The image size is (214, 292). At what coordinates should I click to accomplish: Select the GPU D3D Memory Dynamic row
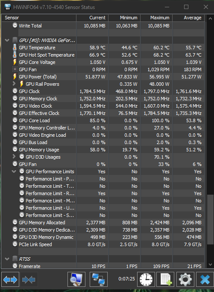click(x=103, y=237)
